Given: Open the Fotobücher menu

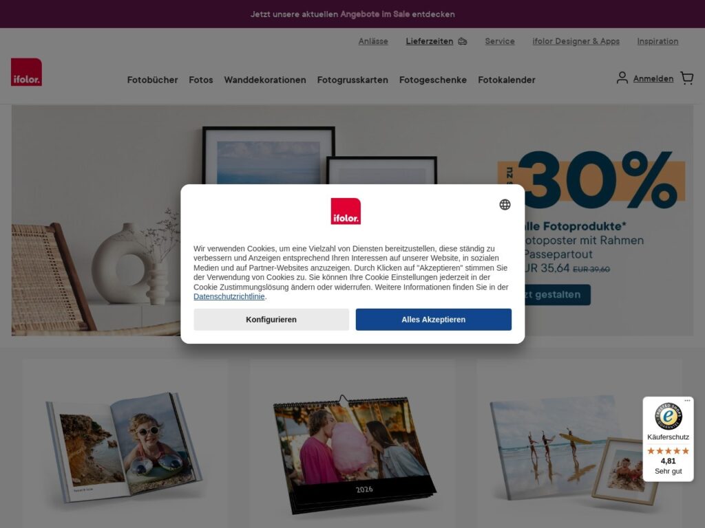Looking at the screenshot, I should [x=152, y=80].
